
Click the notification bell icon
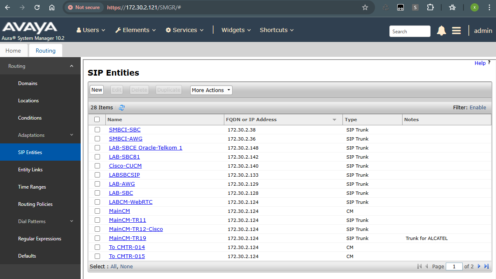point(441,31)
